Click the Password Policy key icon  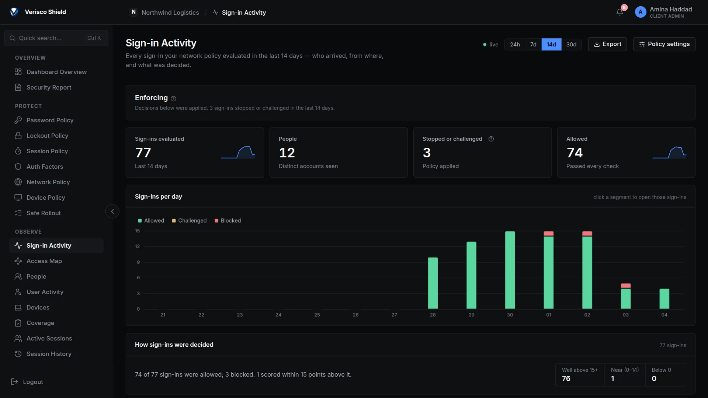pyautogui.click(x=18, y=120)
